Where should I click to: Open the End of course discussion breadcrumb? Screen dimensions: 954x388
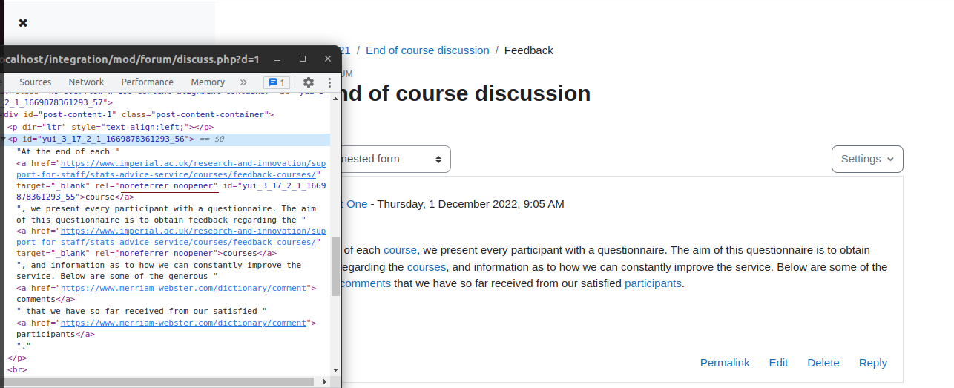[427, 50]
